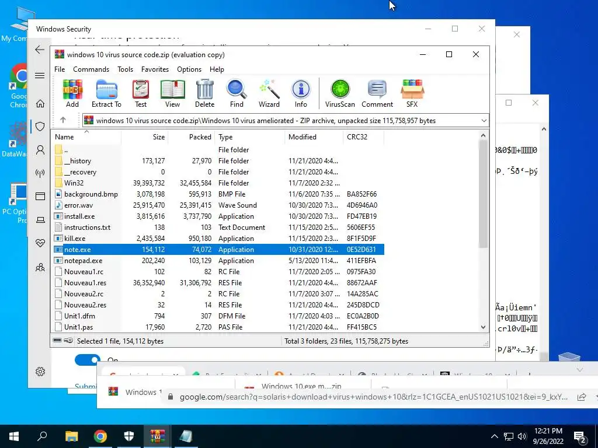
Task: Select Virus & threat protection shield icon
Action: point(40,127)
